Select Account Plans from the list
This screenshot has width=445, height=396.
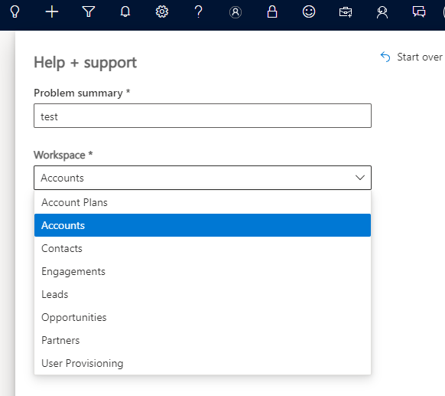pyautogui.click(x=203, y=202)
